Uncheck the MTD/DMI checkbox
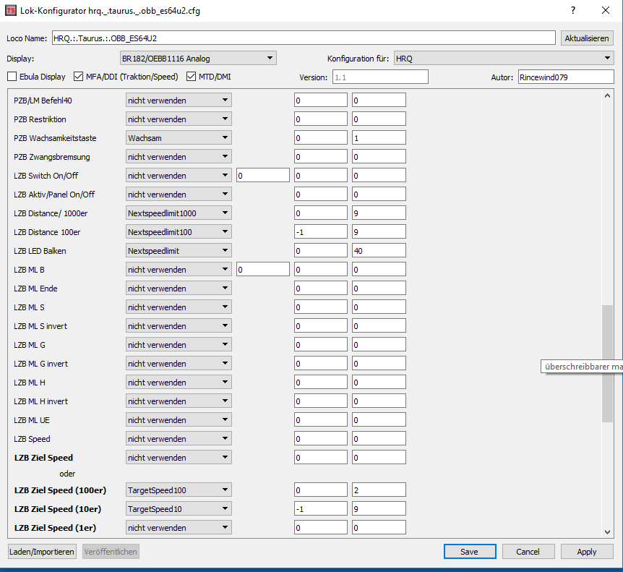Screen dimensions: 623x572 (x=192, y=77)
